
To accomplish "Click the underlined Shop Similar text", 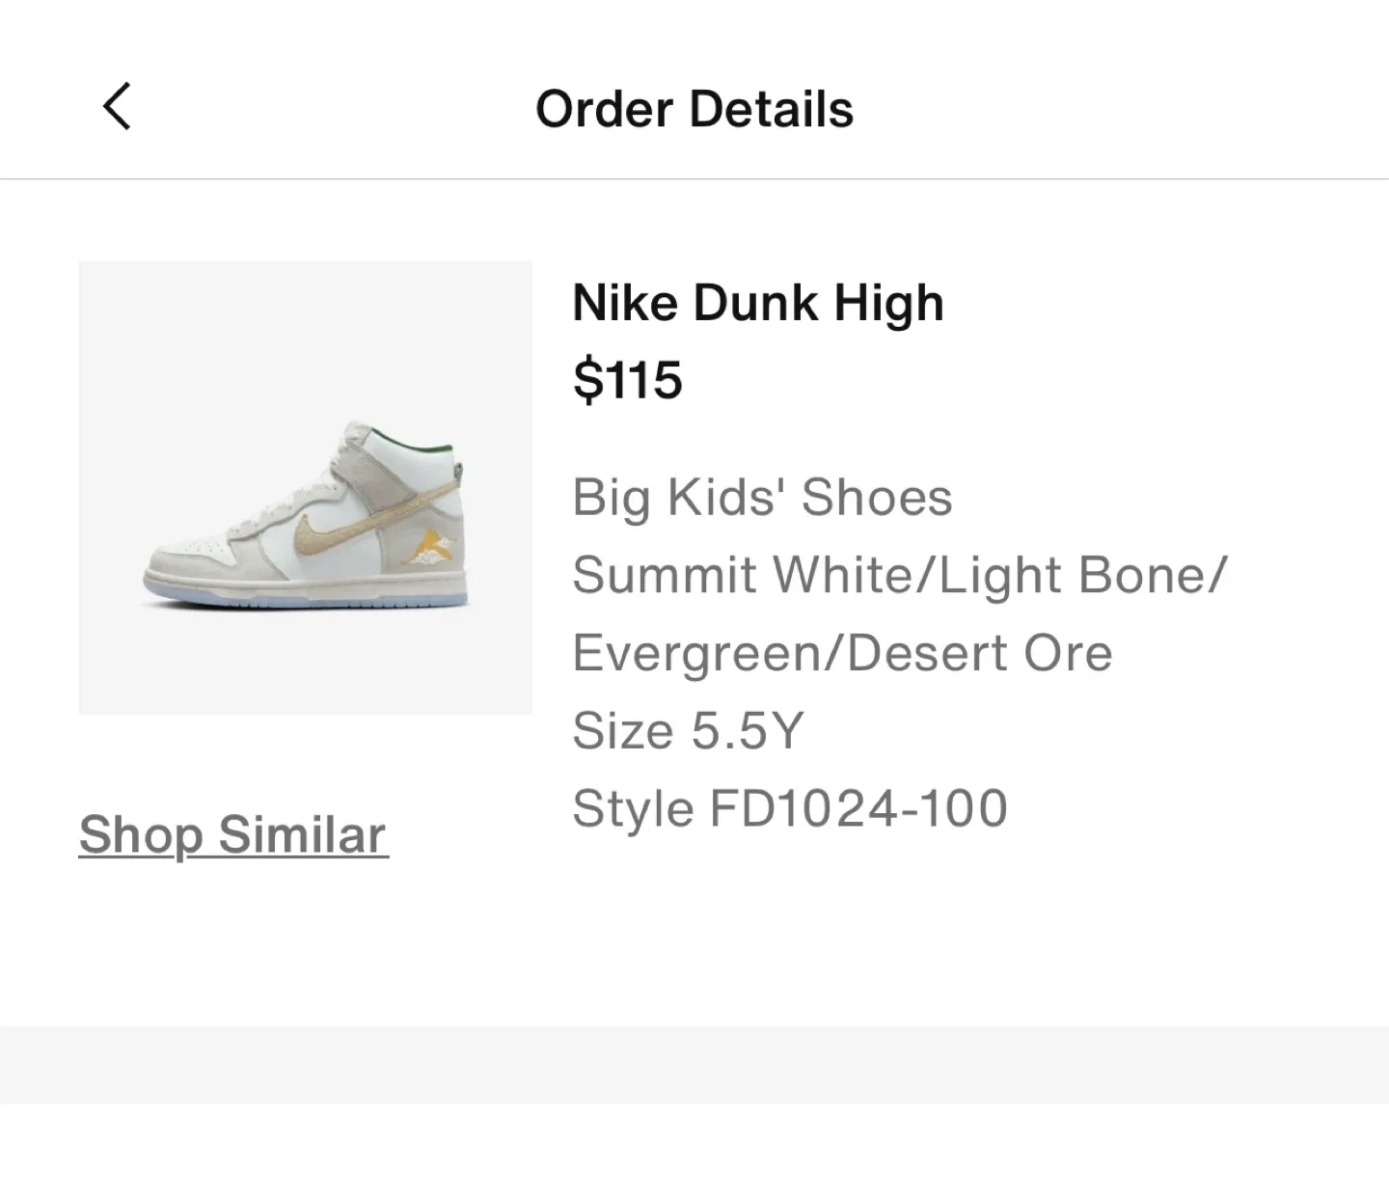I will (231, 834).
